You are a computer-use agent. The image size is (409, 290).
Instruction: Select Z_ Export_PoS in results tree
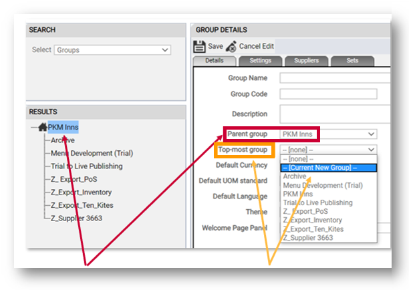click(74, 179)
